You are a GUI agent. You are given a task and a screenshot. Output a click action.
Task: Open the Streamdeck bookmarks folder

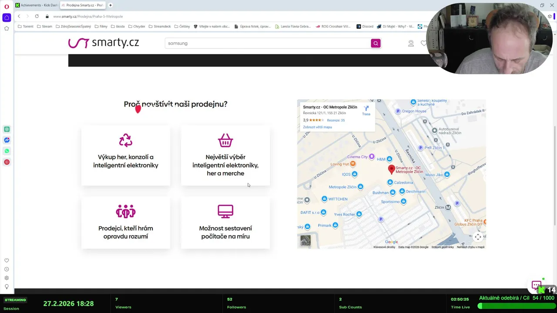[x=160, y=27]
